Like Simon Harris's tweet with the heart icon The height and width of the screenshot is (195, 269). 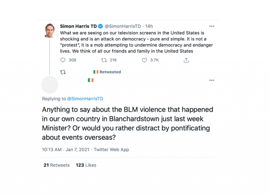click(x=144, y=60)
